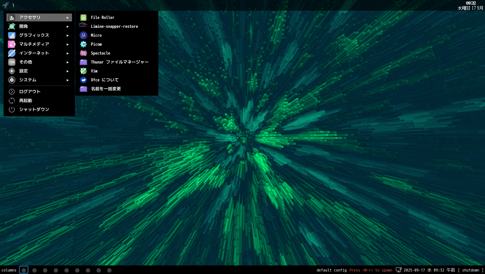Expand the 開発 submenu arrow
The width and height of the screenshot is (485, 274).
(x=68, y=26)
